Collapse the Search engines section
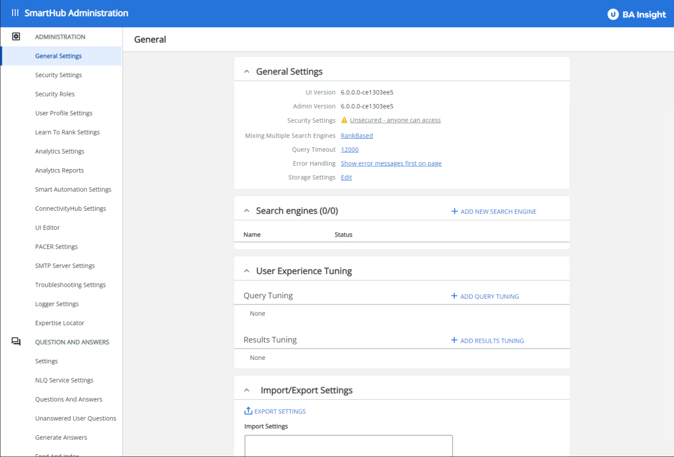This screenshot has height=457, width=674. [247, 211]
